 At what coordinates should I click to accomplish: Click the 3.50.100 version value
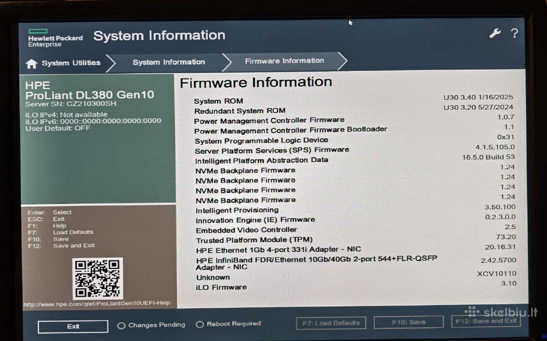501,207
